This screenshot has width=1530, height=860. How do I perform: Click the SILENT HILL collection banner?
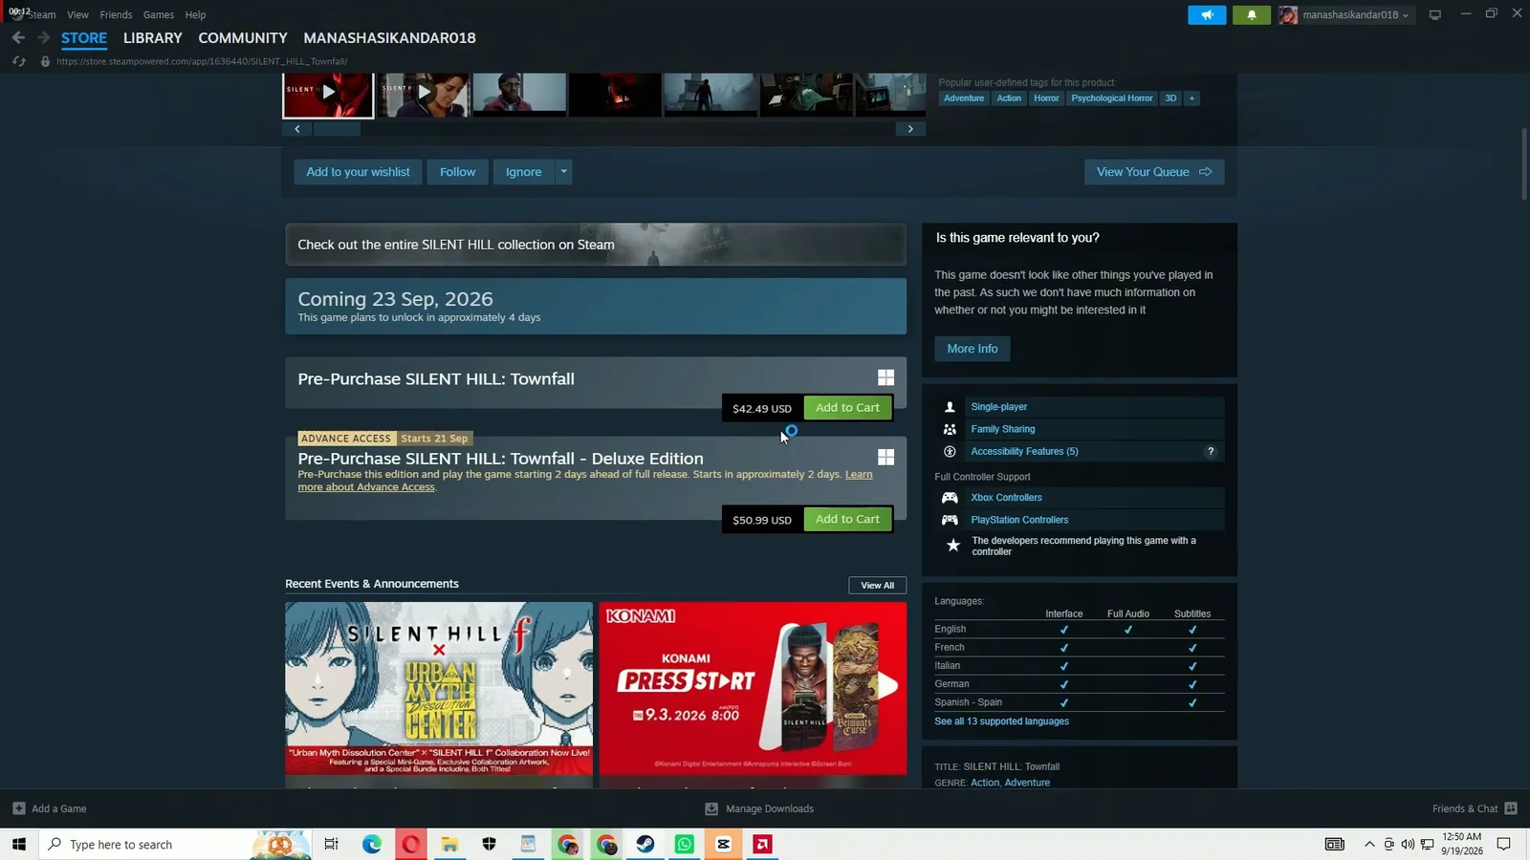coord(596,245)
